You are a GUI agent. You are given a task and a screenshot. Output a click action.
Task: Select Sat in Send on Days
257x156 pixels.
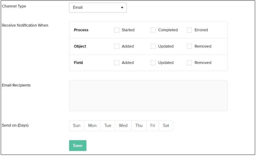point(166,126)
